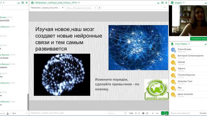Click the upload icon beside the presentation title

tap(32, 3)
